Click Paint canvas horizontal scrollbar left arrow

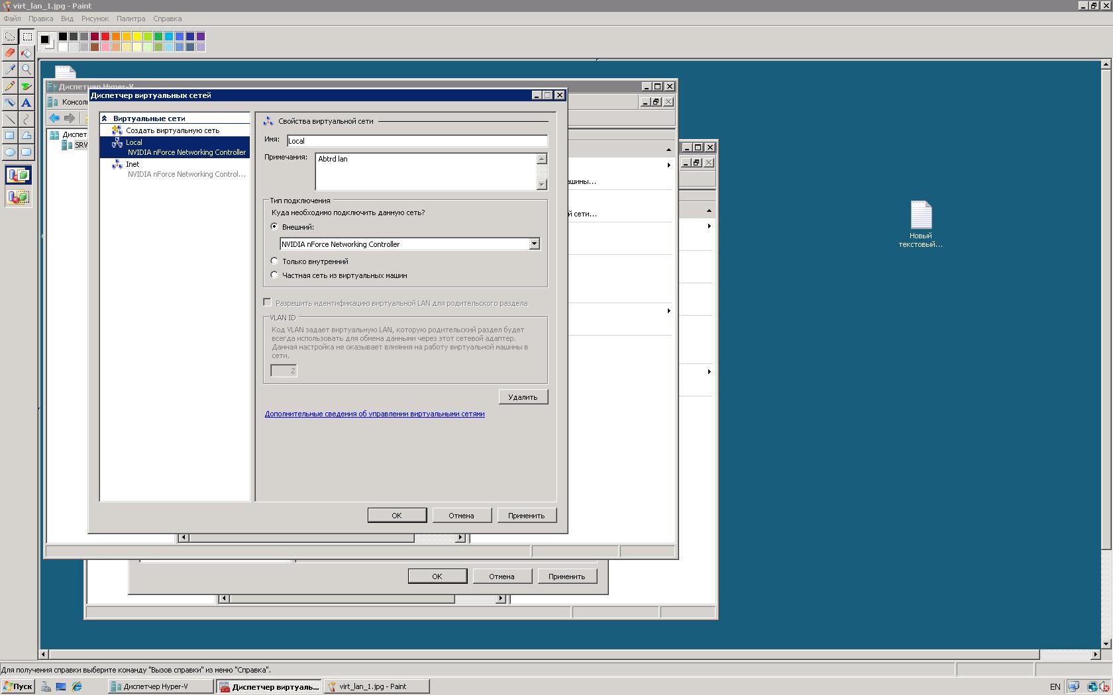(x=44, y=654)
